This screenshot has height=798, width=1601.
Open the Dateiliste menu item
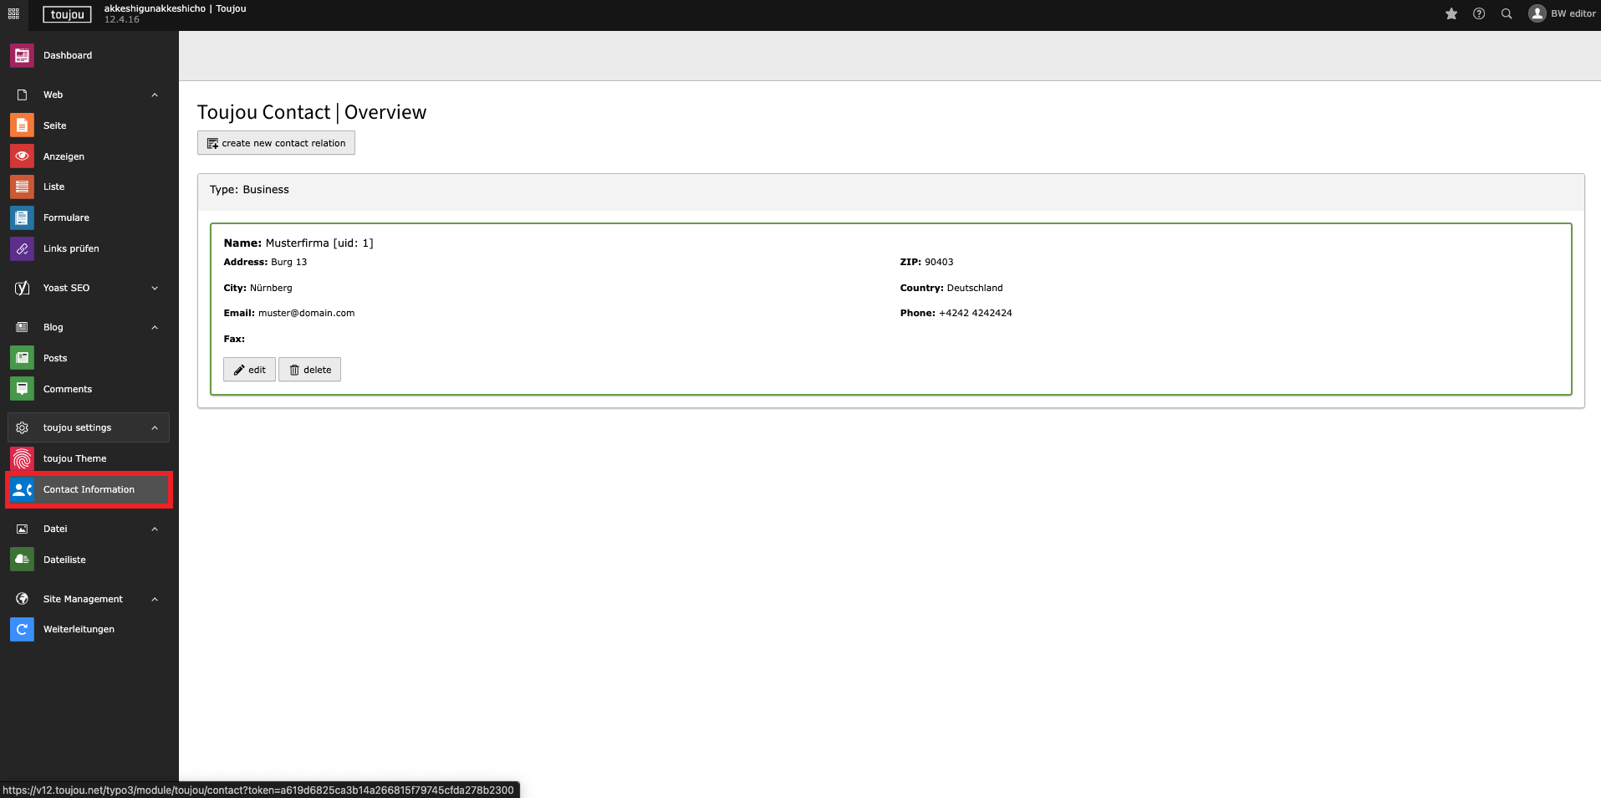[x=64, y=560]
